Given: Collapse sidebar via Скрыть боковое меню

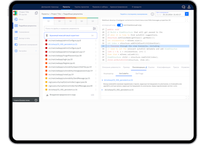Looking at the screenshot, I should (26, 100).
